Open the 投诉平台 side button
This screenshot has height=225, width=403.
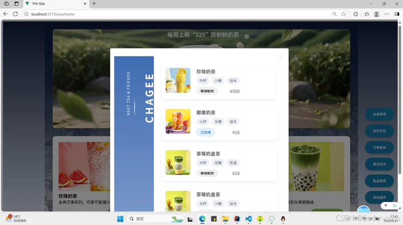tap(380, 131)
